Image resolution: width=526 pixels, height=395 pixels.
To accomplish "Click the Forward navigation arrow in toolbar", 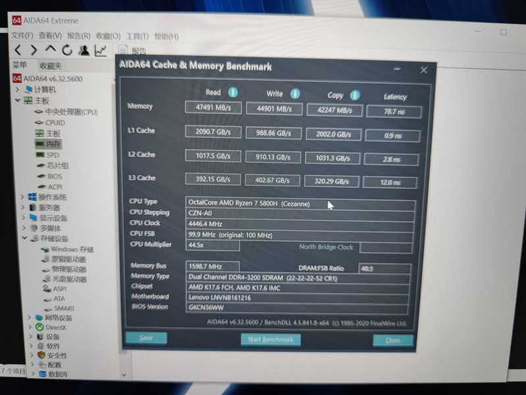I will pyautogui.click(x=34, y=50).
